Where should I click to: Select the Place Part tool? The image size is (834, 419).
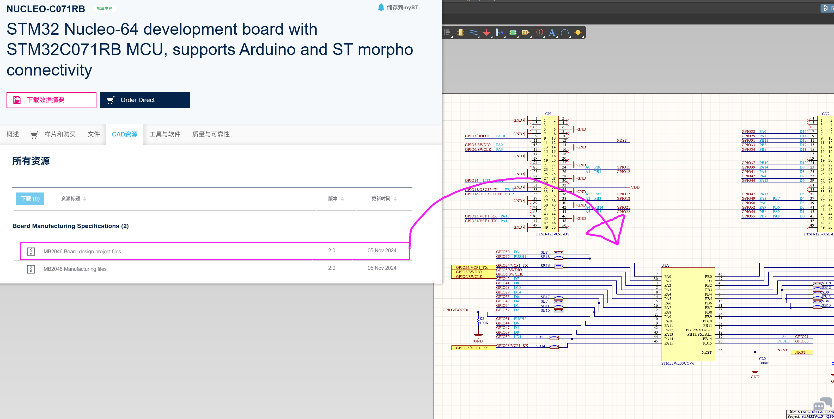pyautogui.click(x=460, y=32)
